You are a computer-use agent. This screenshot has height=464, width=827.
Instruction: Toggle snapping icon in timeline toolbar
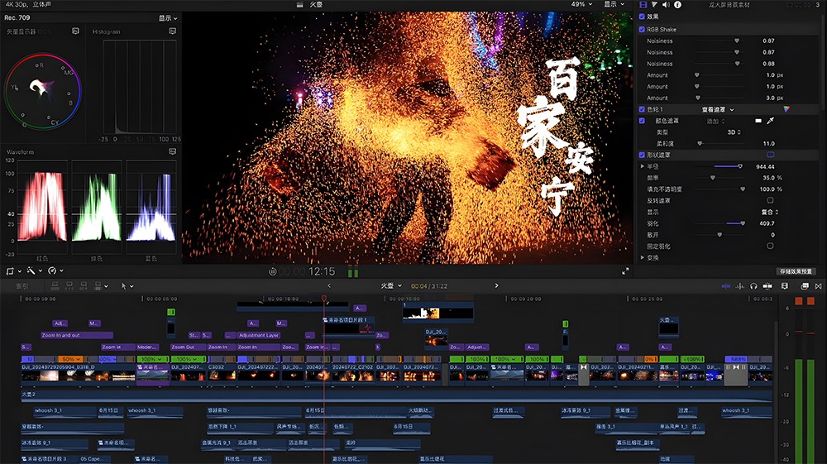pos(767,286)
